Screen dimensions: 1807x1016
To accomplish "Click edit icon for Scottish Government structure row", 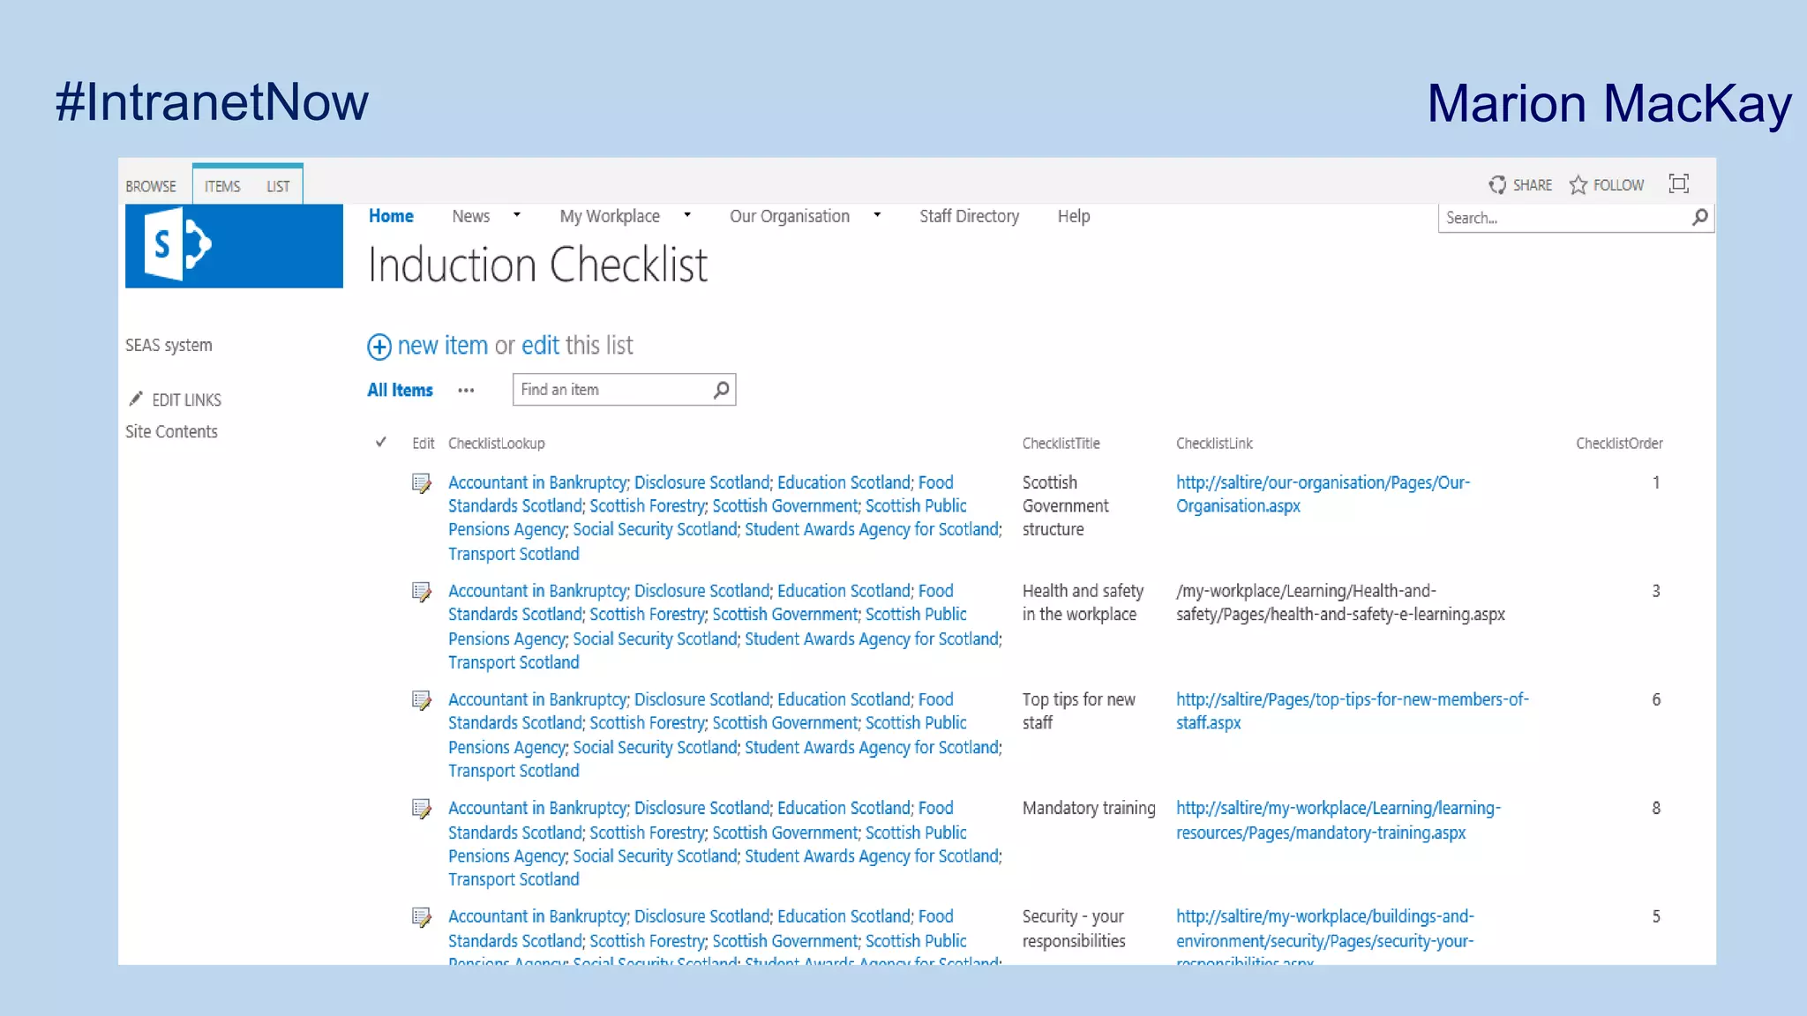I will (422, 483).
